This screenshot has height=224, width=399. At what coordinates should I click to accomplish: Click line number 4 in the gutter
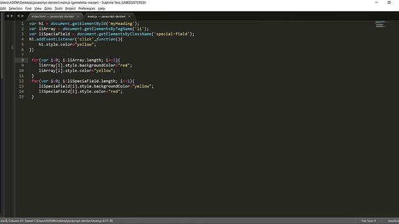22,39
